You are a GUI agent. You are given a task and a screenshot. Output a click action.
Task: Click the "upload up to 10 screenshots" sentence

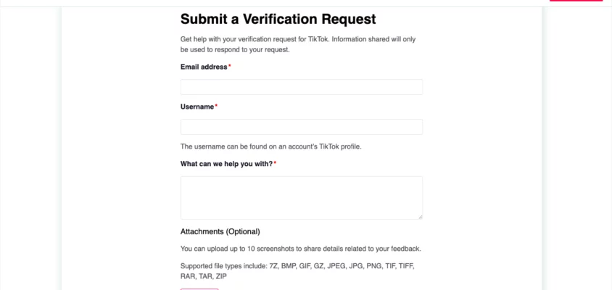coord(300,249)
